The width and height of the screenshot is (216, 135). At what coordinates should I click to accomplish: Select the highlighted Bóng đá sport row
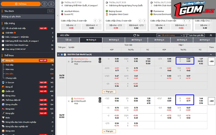pyautogui.click(x=28, y=60)
